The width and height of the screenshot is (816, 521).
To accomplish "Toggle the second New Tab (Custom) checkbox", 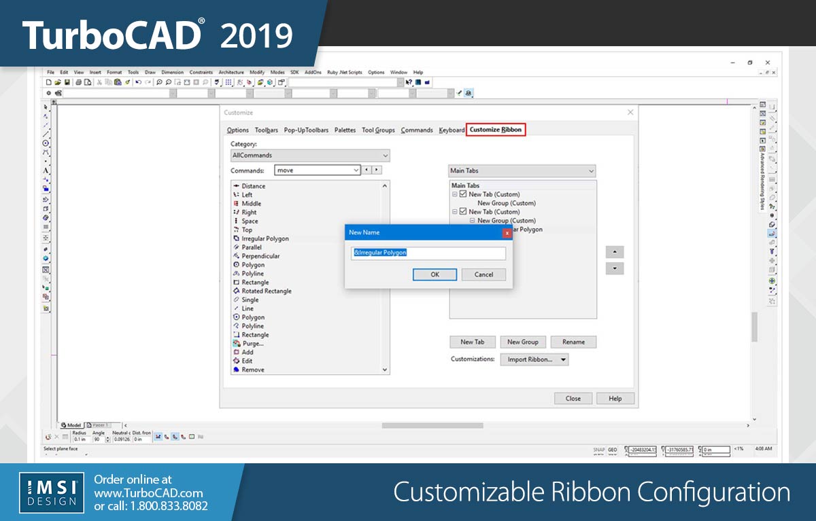I will 463,212.
